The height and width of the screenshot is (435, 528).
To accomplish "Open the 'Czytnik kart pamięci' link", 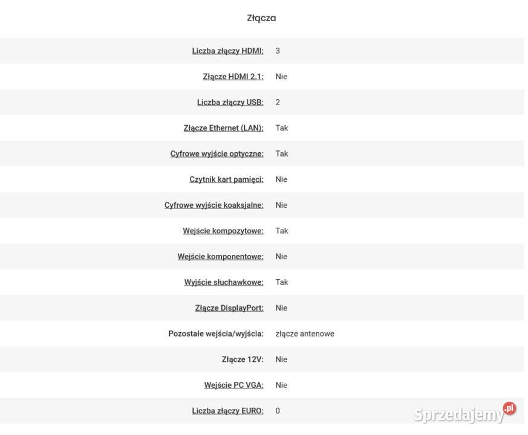I will pyautogui.click(x=226, y=179).
